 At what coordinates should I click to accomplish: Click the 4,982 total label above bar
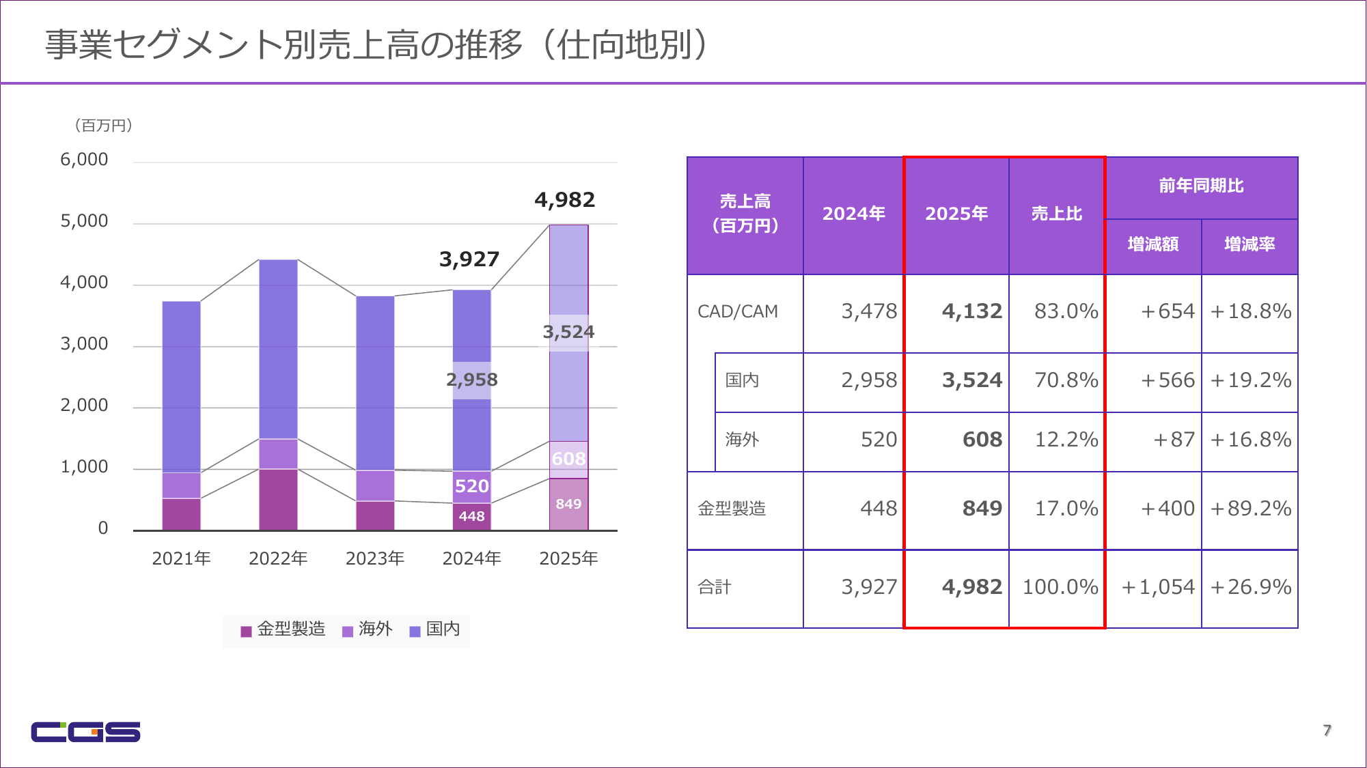(x=564, y=200)
